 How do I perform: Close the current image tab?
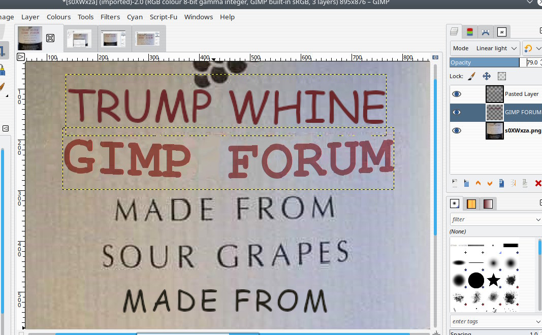coord(50,38)
